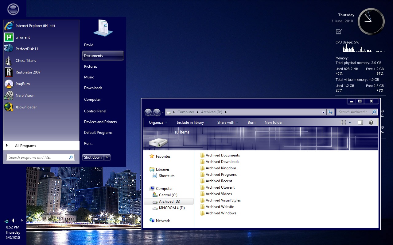Select Network in navigation pane
Image resolution: width=393 pixels, height=245 pixels.
pos(160,221)
